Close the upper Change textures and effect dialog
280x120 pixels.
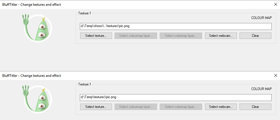pos(275,5)
